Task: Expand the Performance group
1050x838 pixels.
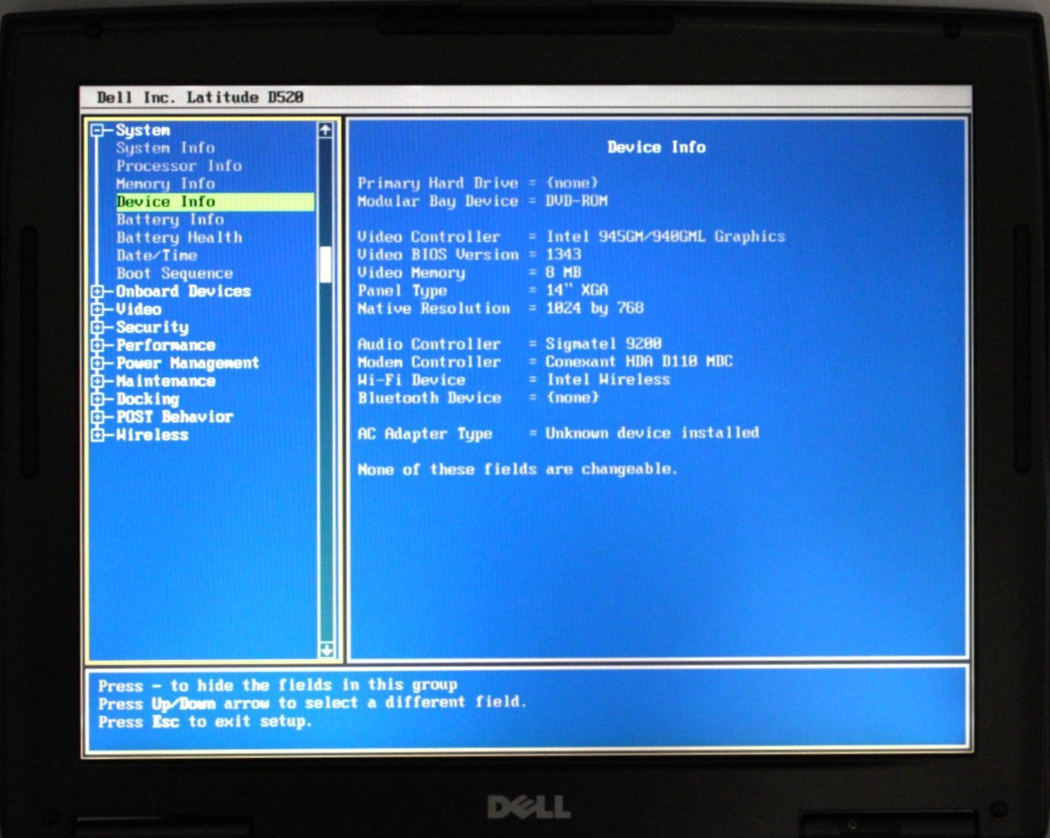Action: pyautogui.click(x=98, y=346)
